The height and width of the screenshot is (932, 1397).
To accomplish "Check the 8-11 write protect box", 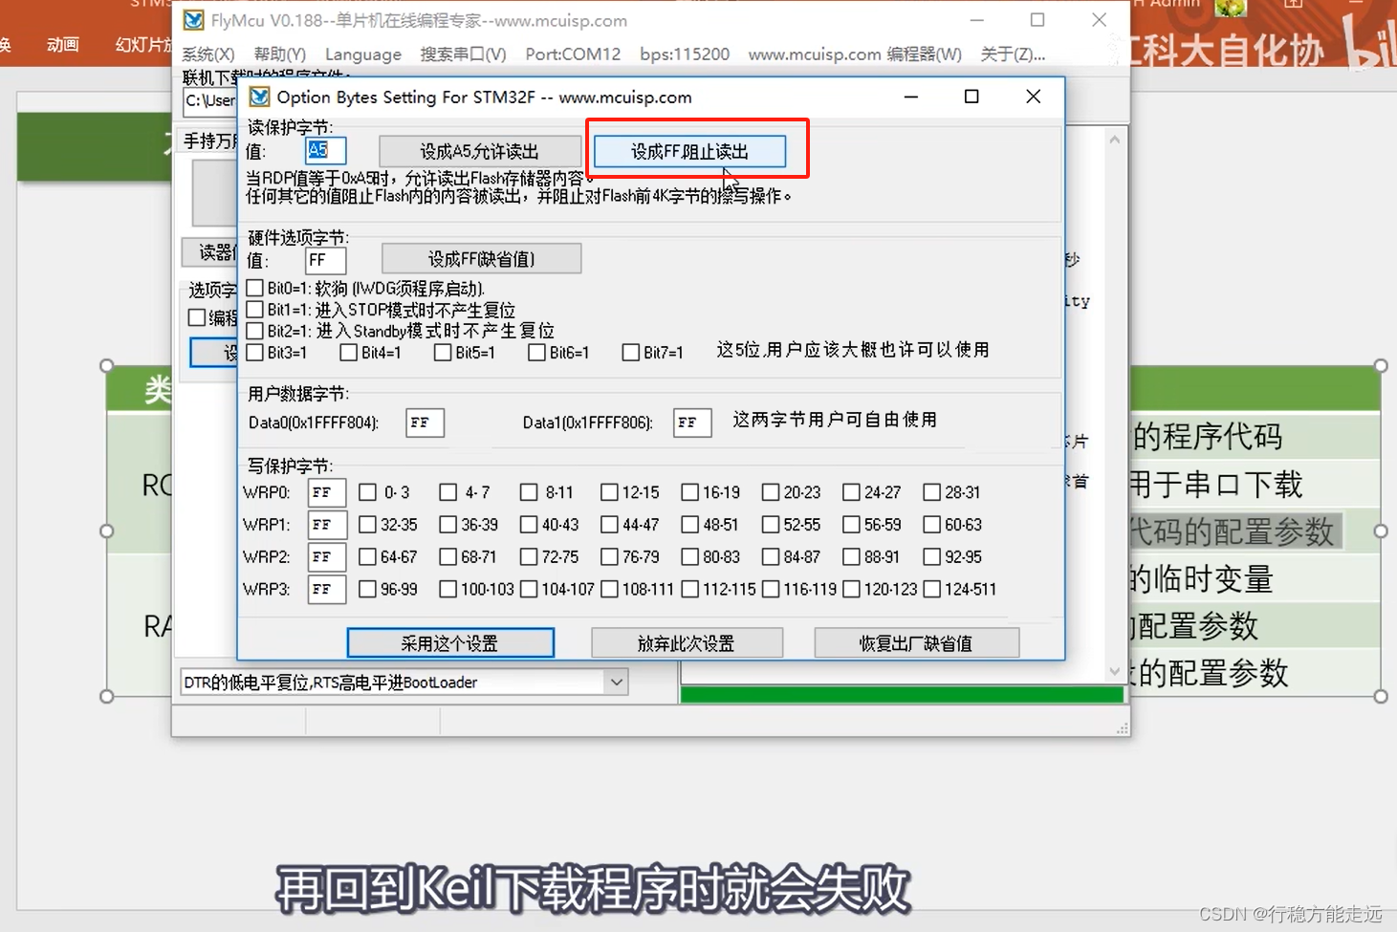I will (529, 492).
